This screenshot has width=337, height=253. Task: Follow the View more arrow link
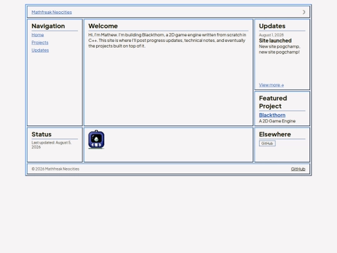click(x=271, y=85)
